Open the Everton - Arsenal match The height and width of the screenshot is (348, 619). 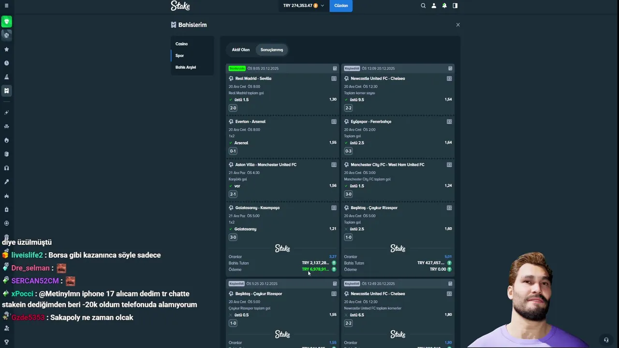click(251, 122)
